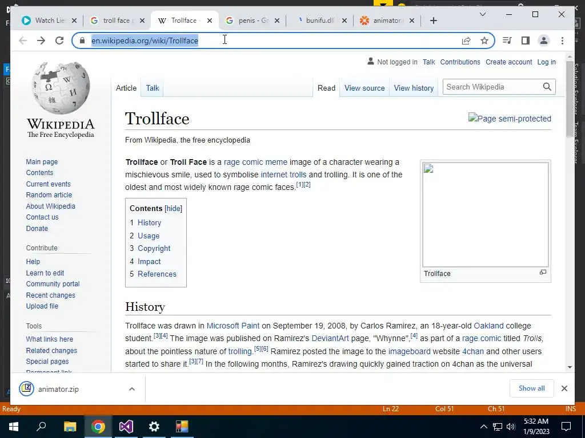Open File Explorer from taskbar
585x438 pixels.
click(70, 427)
